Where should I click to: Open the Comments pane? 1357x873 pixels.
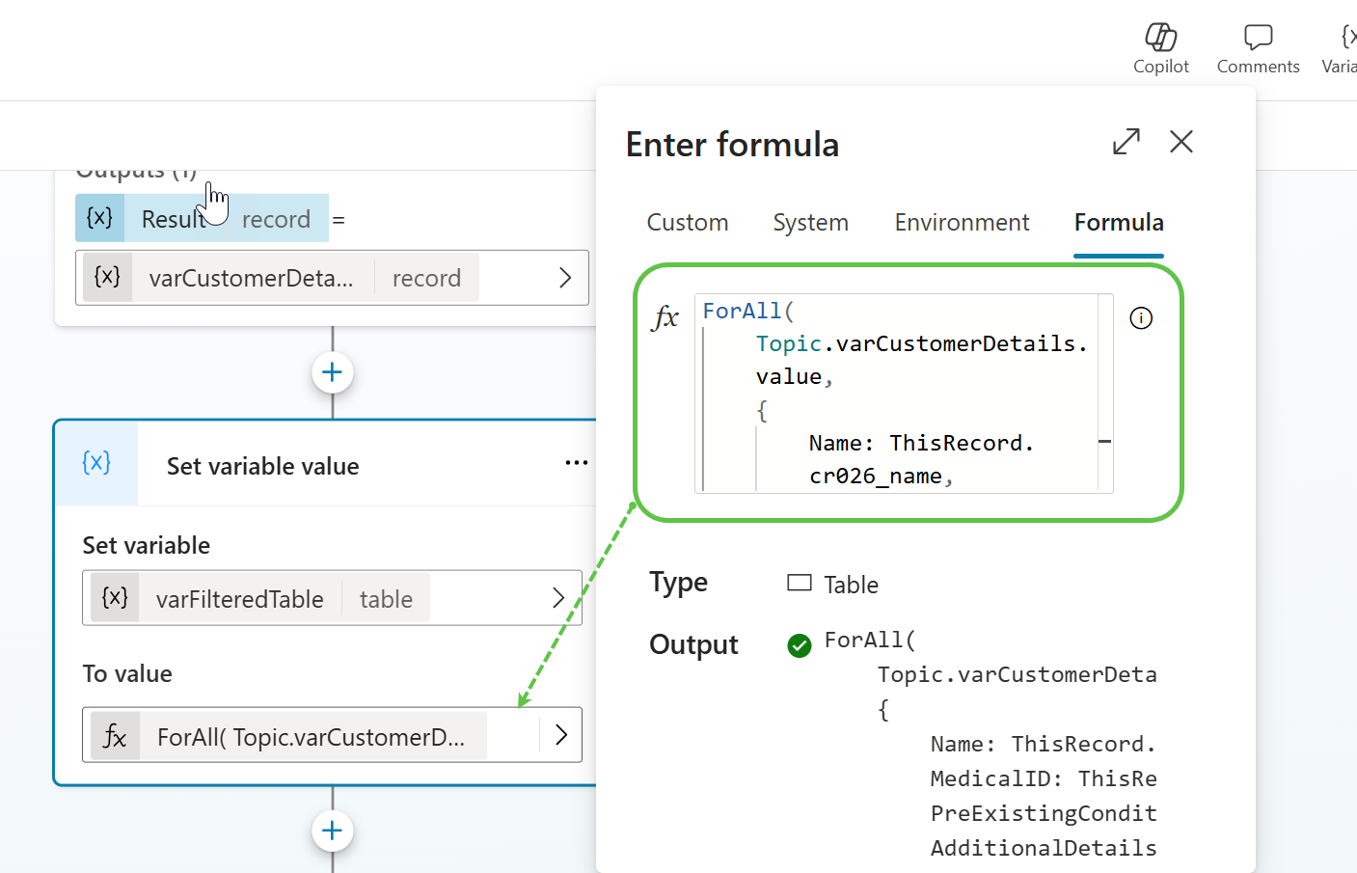1258,48
